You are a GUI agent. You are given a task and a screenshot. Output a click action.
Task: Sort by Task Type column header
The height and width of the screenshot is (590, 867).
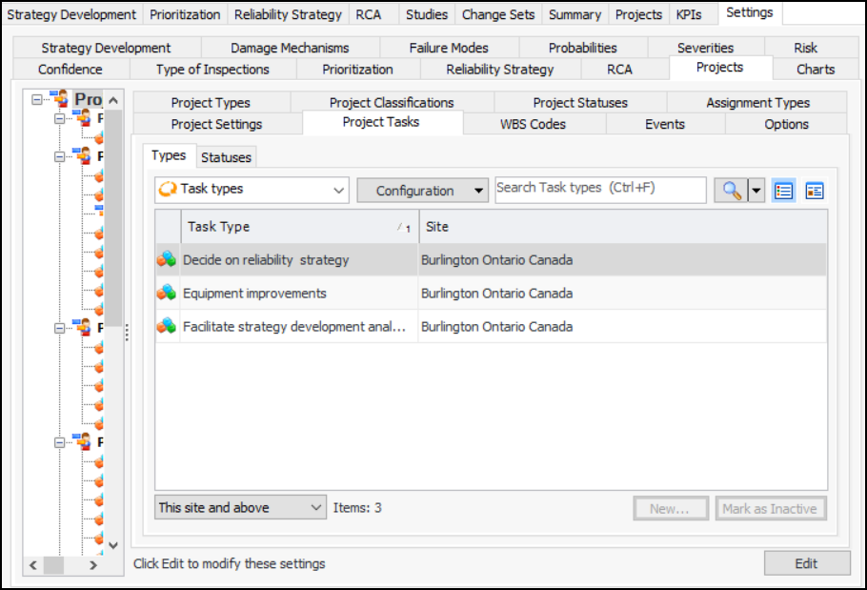click(x=299, y=227)
